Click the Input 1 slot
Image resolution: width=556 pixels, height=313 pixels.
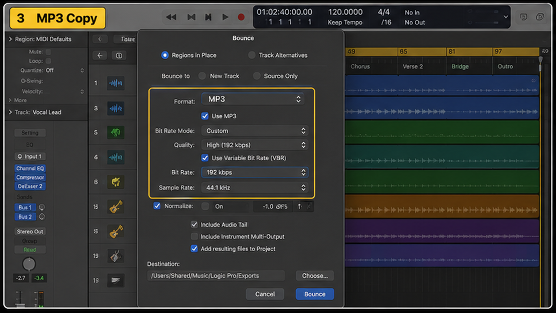(x=30, y=156)
